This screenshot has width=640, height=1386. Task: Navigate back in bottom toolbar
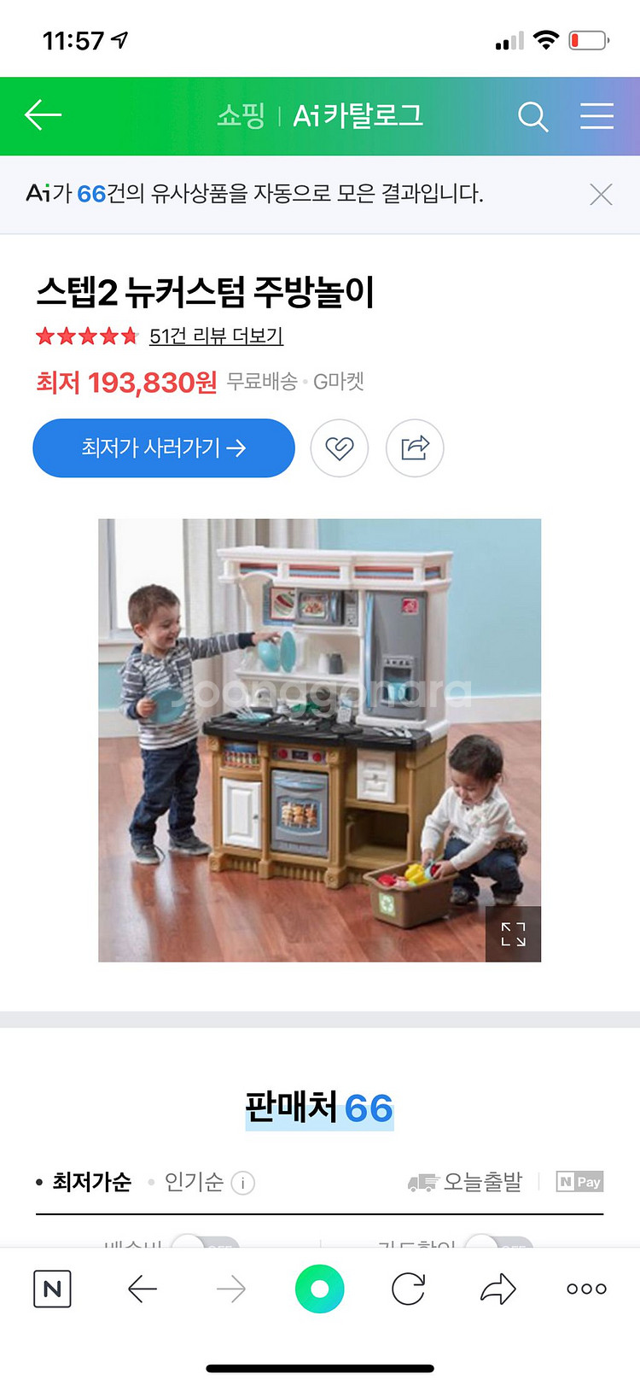[142, 1289]
